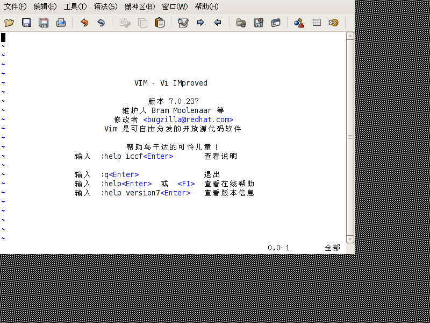430x323 pixels.
Task: Click the Load Session folder icon
Action: [x=241, y=23]
